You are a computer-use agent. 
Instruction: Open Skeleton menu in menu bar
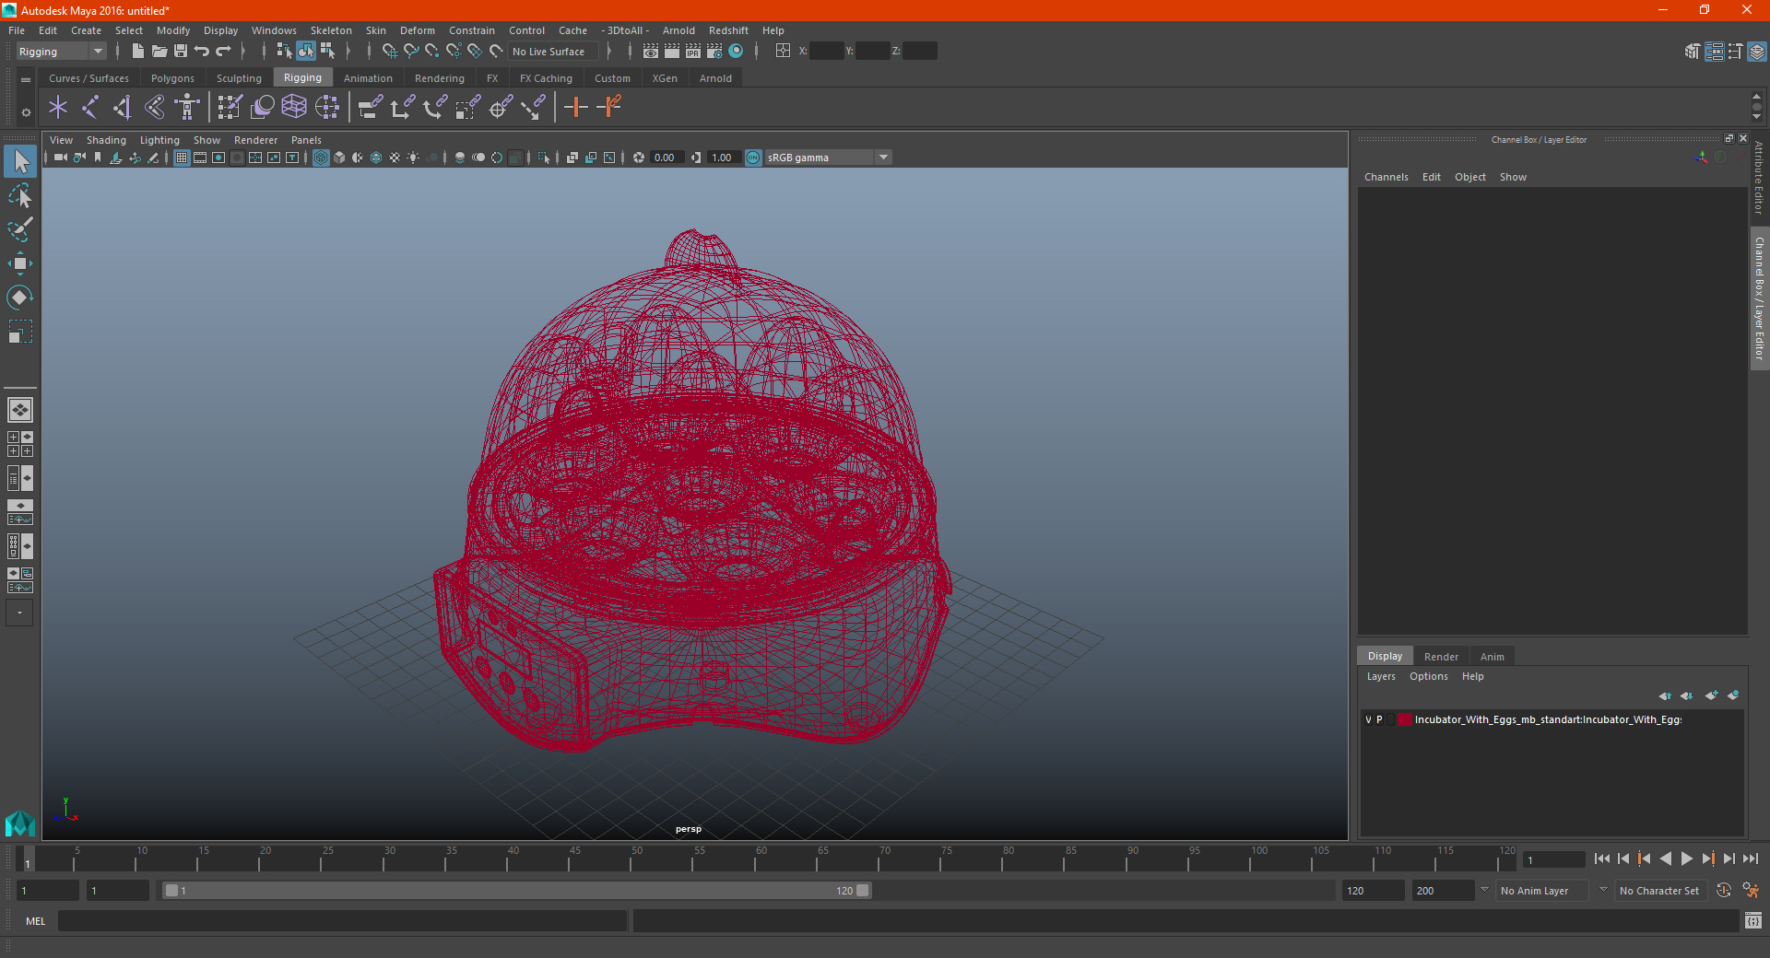click(331, 30)
